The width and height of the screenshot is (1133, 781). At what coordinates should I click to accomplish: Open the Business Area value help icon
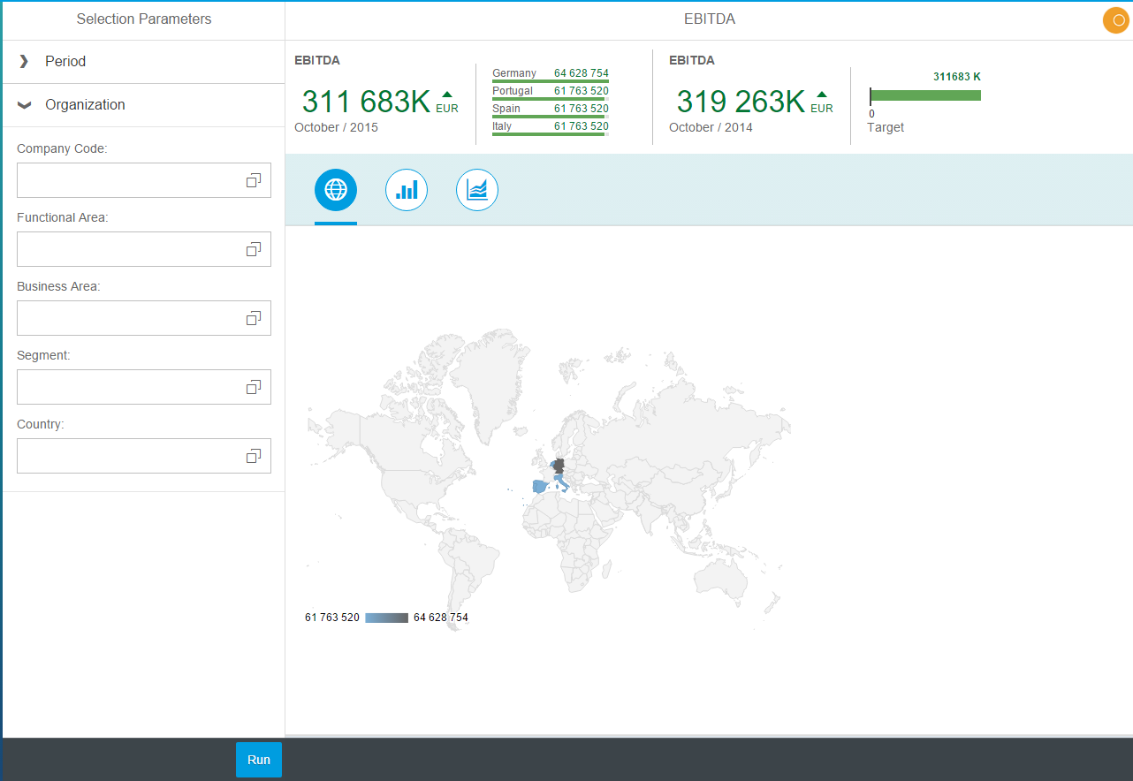point(255,317)
